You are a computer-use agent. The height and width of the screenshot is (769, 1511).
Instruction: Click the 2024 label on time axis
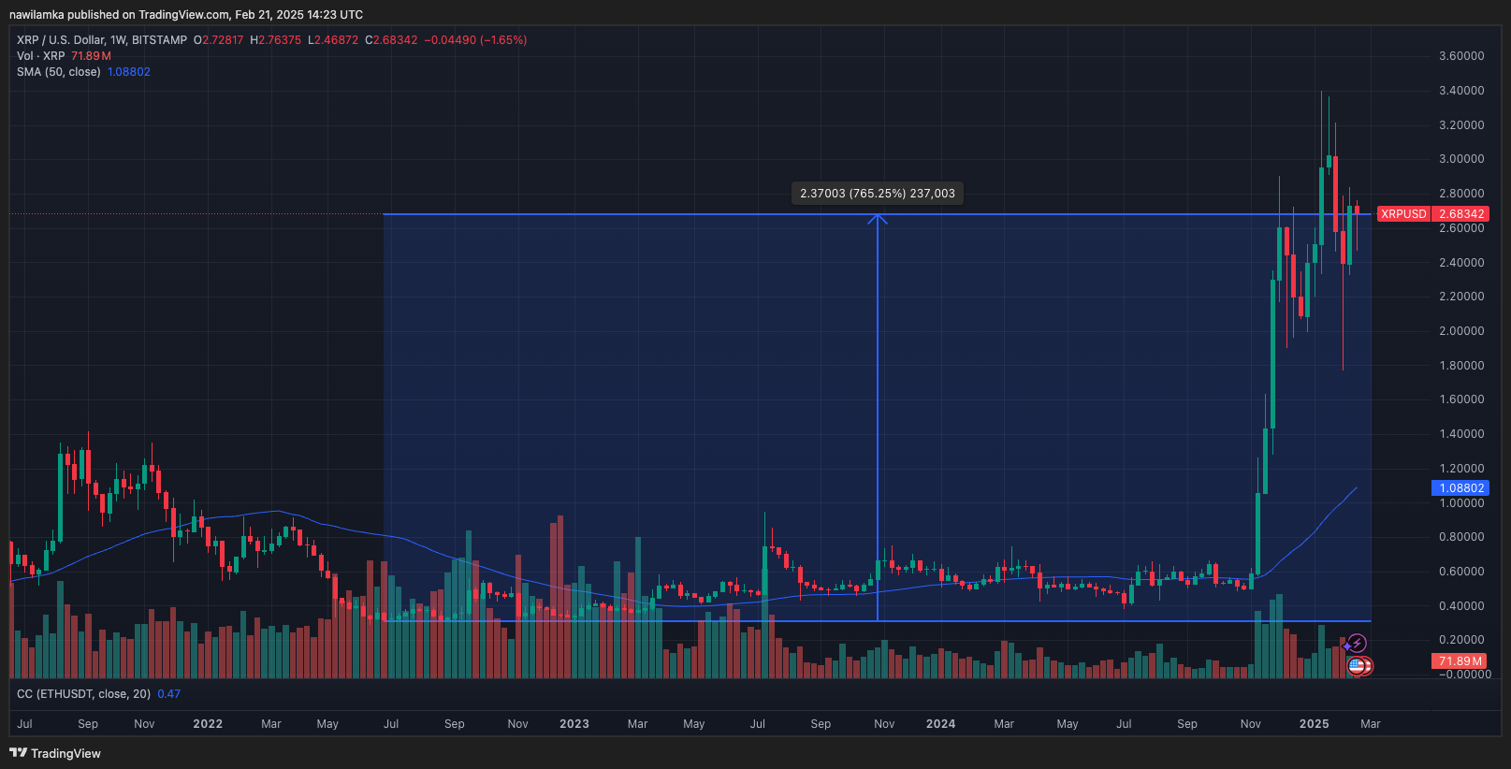pos(941,724)
